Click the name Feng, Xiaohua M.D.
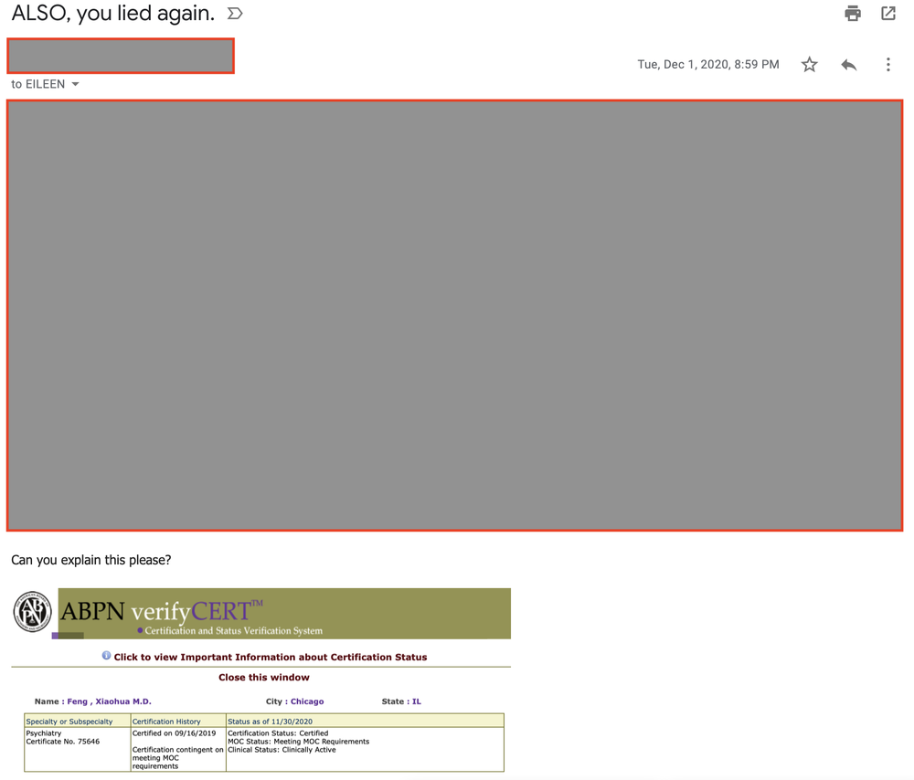This screenshot has height=780, width=914. point(109,701)
